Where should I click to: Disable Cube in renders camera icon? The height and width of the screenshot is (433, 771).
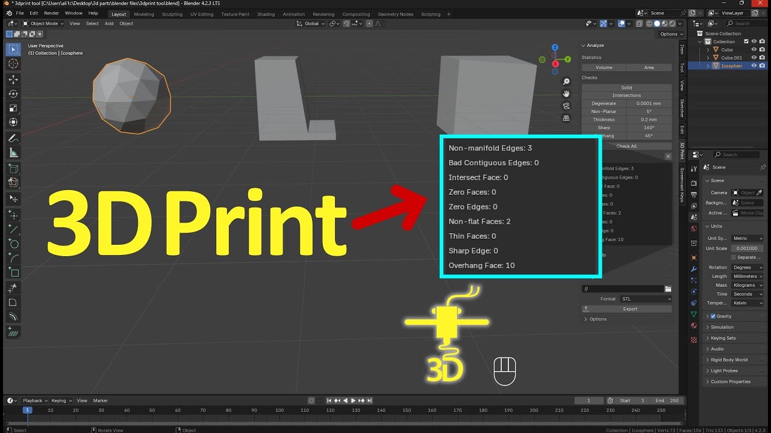[762, 50]
